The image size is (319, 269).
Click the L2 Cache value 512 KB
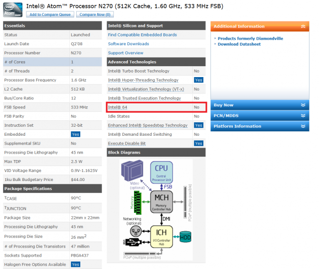click(78, 89)
